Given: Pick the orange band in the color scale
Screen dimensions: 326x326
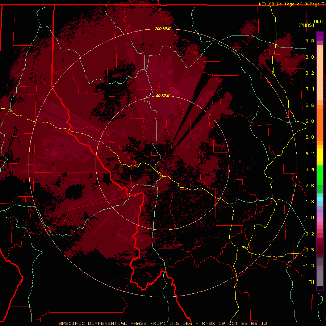Looking at the screenshot, I should pyautogui.click(x=320, y=125).
